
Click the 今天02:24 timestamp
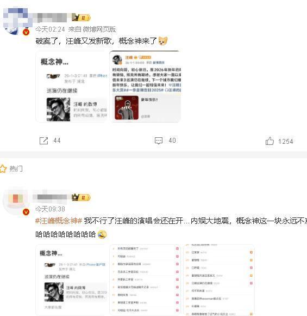(50, 29)
